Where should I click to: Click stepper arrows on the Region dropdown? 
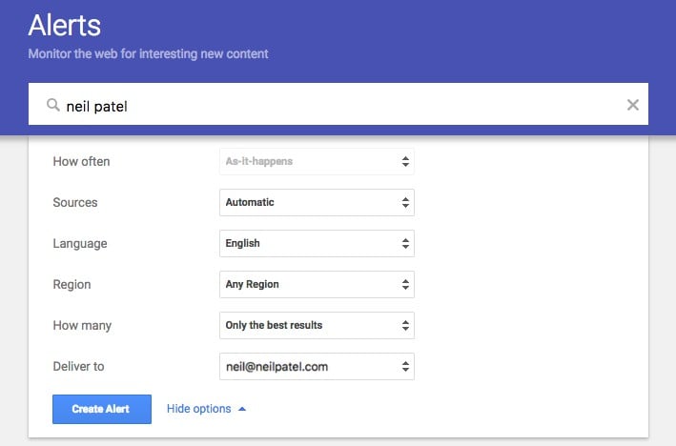[x=405, y=284]
